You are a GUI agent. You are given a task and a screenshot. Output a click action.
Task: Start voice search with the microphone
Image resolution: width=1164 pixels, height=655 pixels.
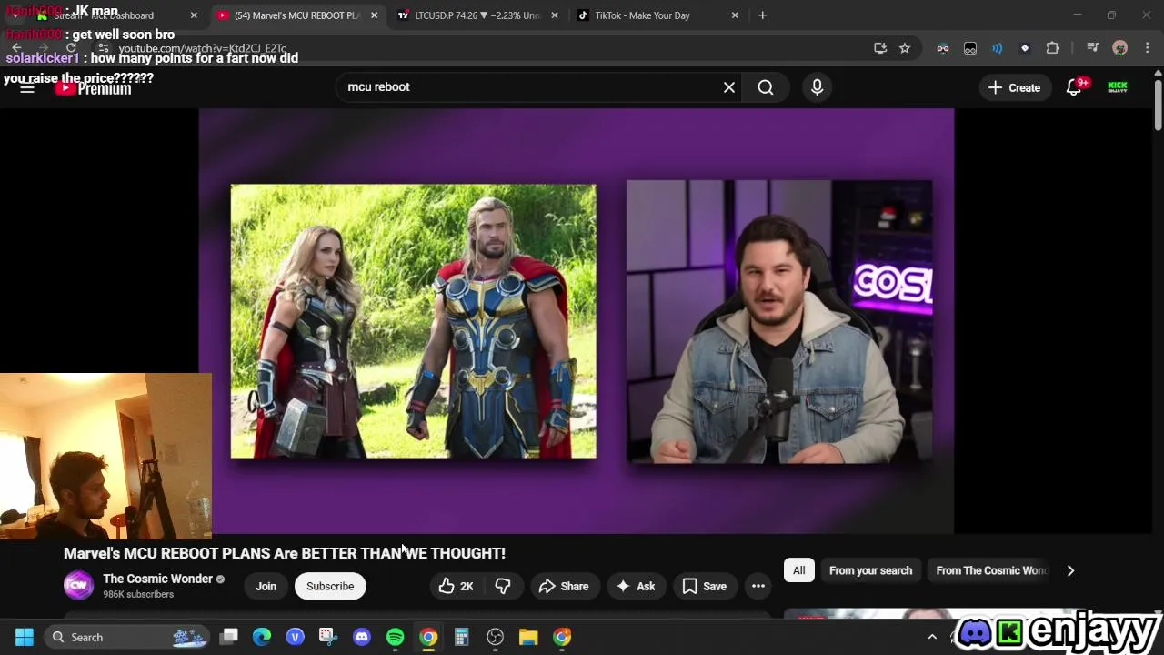click(x=817, y=87)
